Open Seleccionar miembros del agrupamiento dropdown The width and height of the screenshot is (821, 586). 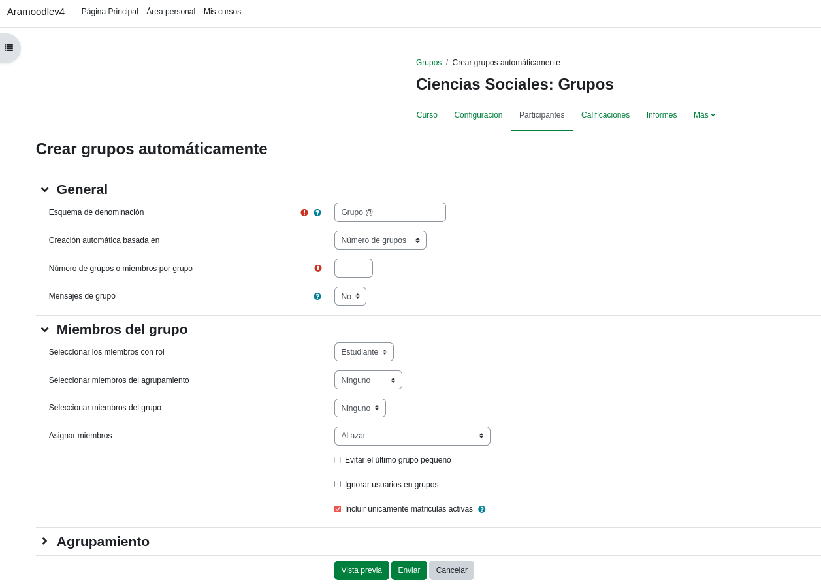pos(368,380)
